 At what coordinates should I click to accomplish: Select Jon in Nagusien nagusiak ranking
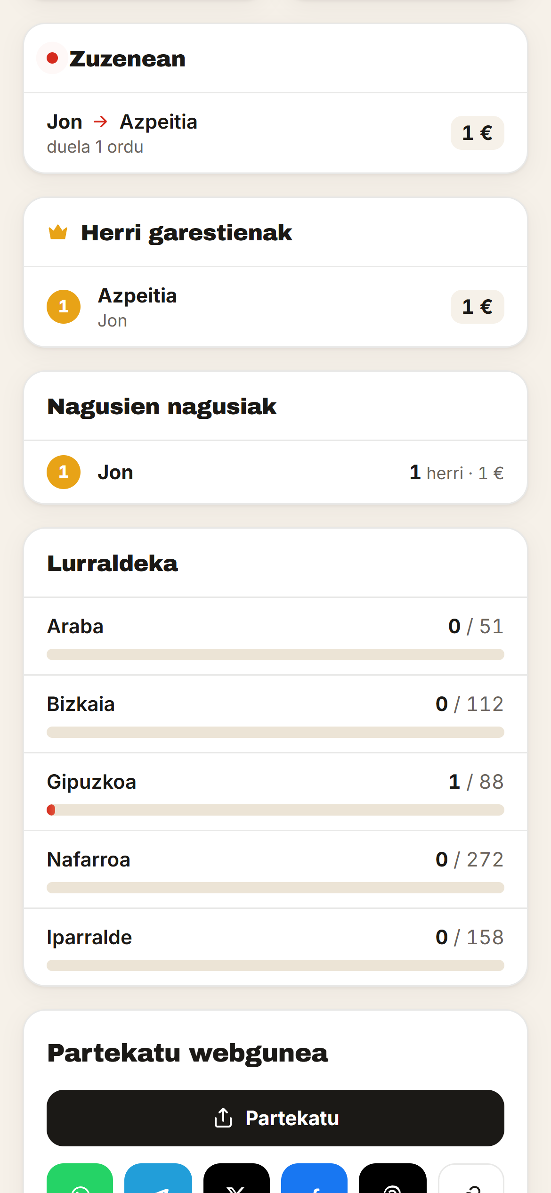click(275, 472)
